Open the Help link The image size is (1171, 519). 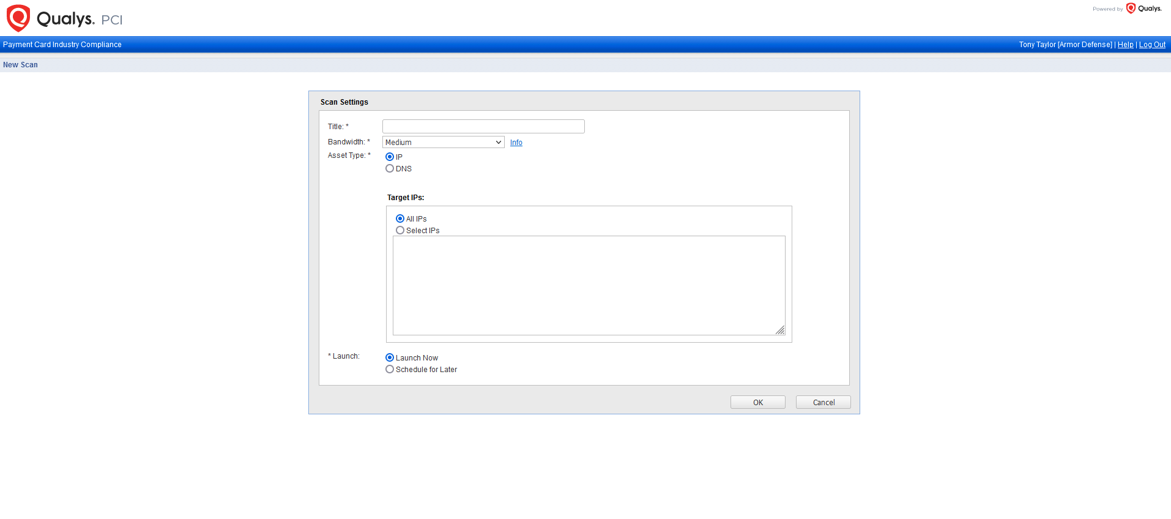[x=1125, y=45]
